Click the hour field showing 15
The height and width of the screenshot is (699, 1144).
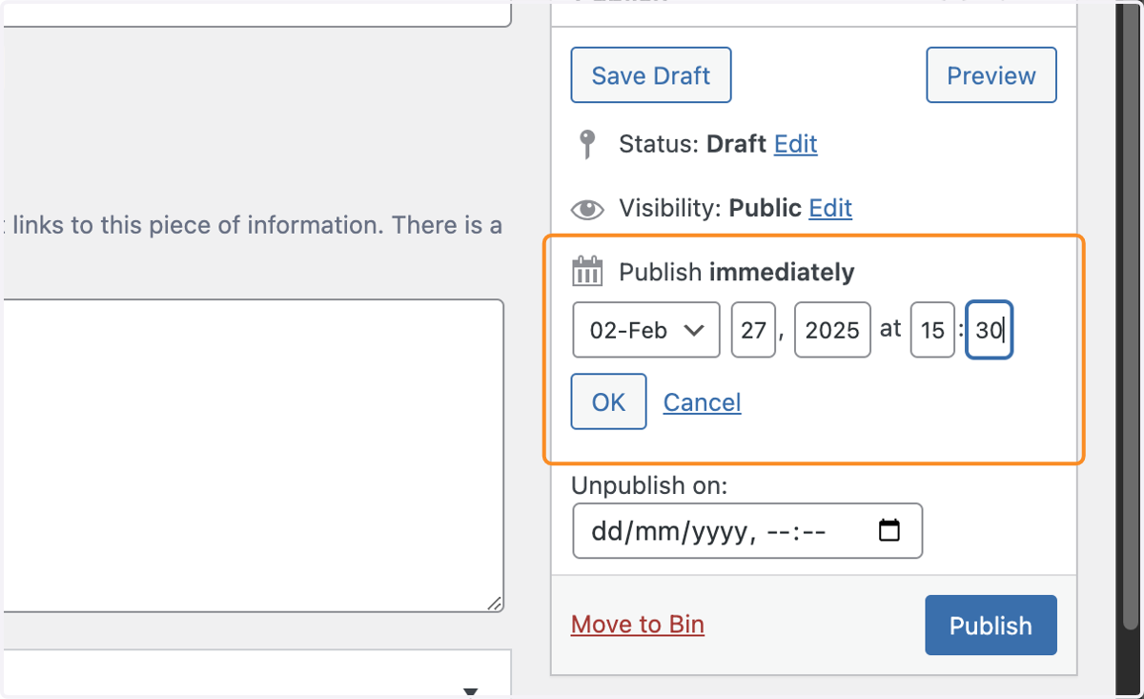932,330
